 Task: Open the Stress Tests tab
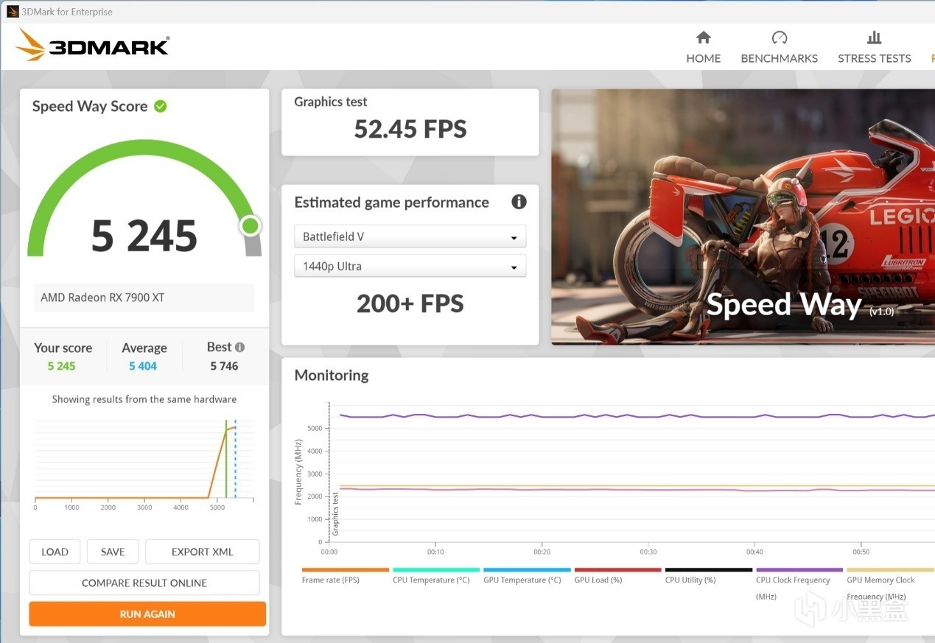[874, 48]
